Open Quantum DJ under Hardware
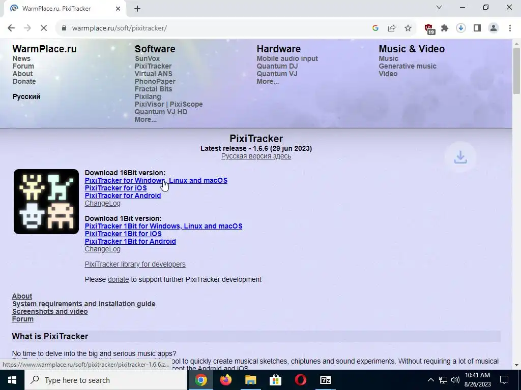The height and width of the screenshot is (390, 521). (x=277, y=66)
